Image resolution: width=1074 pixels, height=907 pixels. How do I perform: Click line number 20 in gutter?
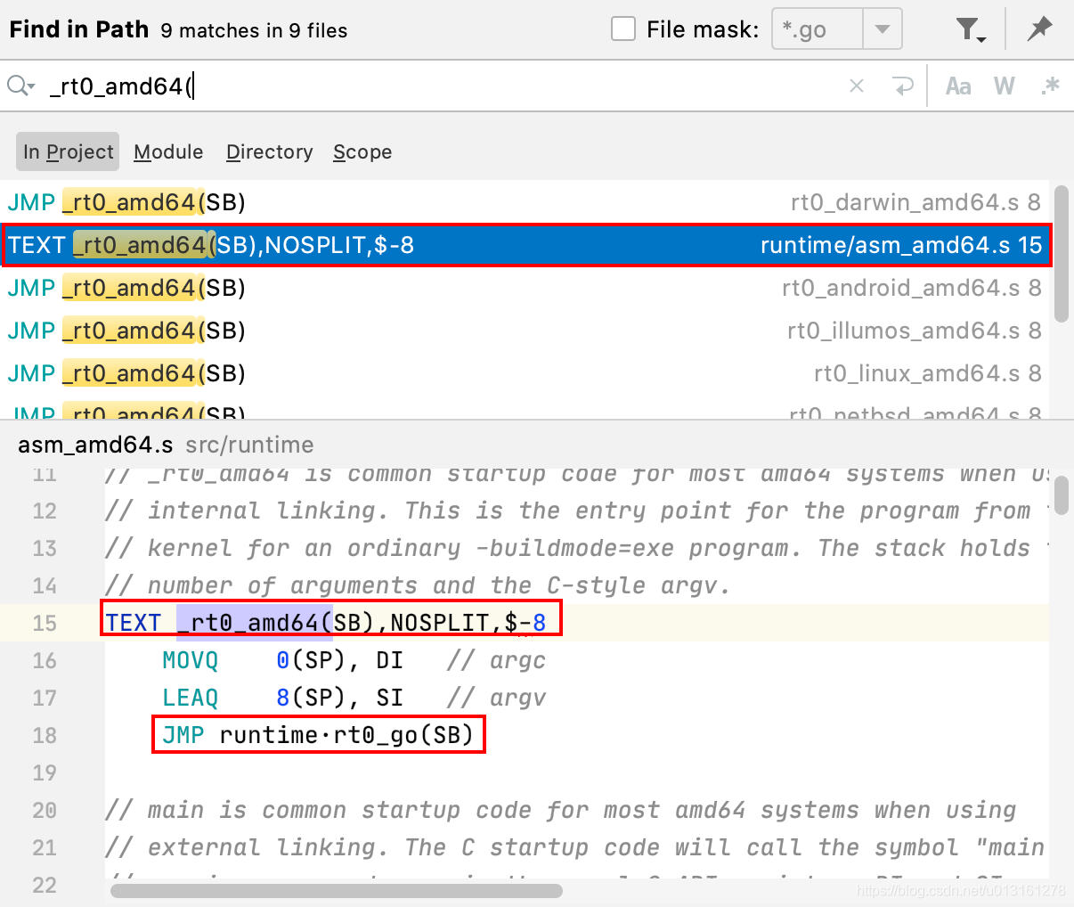pos(45,810)
